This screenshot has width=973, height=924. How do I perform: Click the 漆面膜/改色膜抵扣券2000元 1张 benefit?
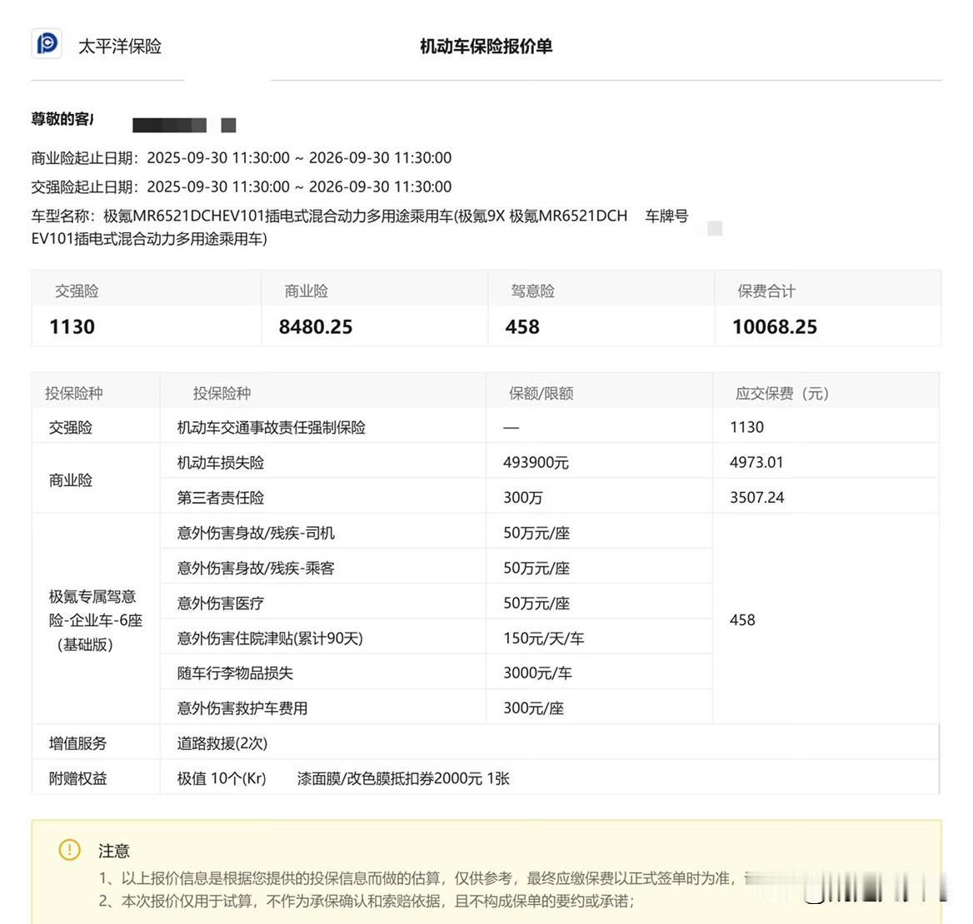pos(403,779)
